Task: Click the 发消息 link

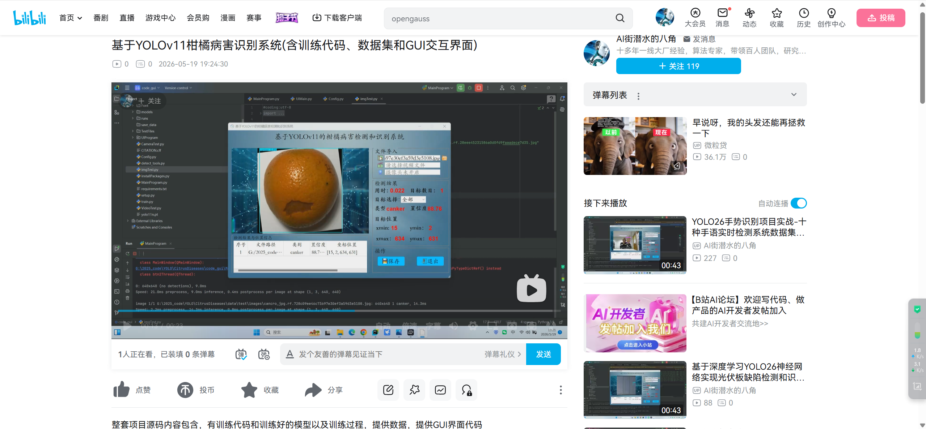Action: pos(699,39)
